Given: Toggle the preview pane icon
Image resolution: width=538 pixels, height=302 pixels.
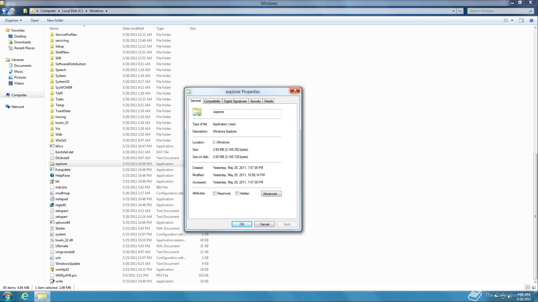Looking at the screenshot, I should point(521,20).
